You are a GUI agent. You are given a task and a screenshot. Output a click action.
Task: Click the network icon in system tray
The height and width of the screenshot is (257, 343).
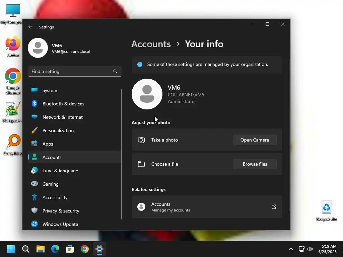pos(302,249)
